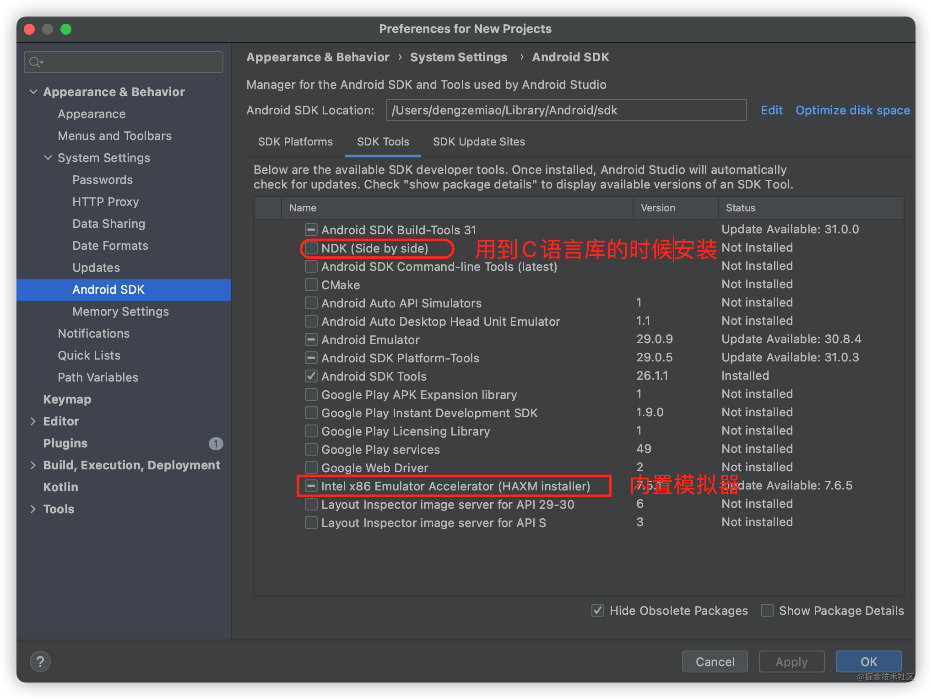
Task: Expand the Tools section
Action: (33, 509)
